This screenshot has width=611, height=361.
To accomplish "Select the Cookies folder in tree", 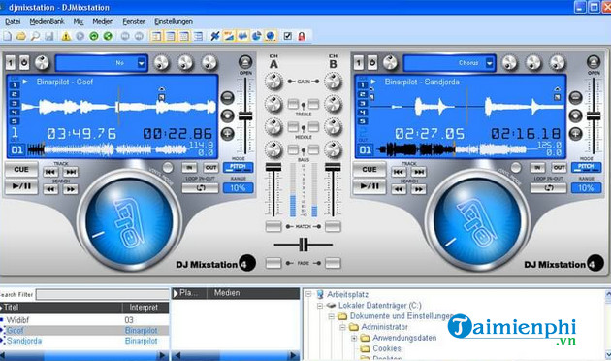I will click(x=387, y=348).
